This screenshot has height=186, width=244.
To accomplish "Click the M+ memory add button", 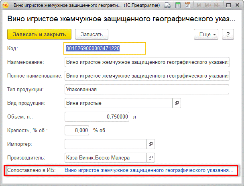I will [208, 5].
